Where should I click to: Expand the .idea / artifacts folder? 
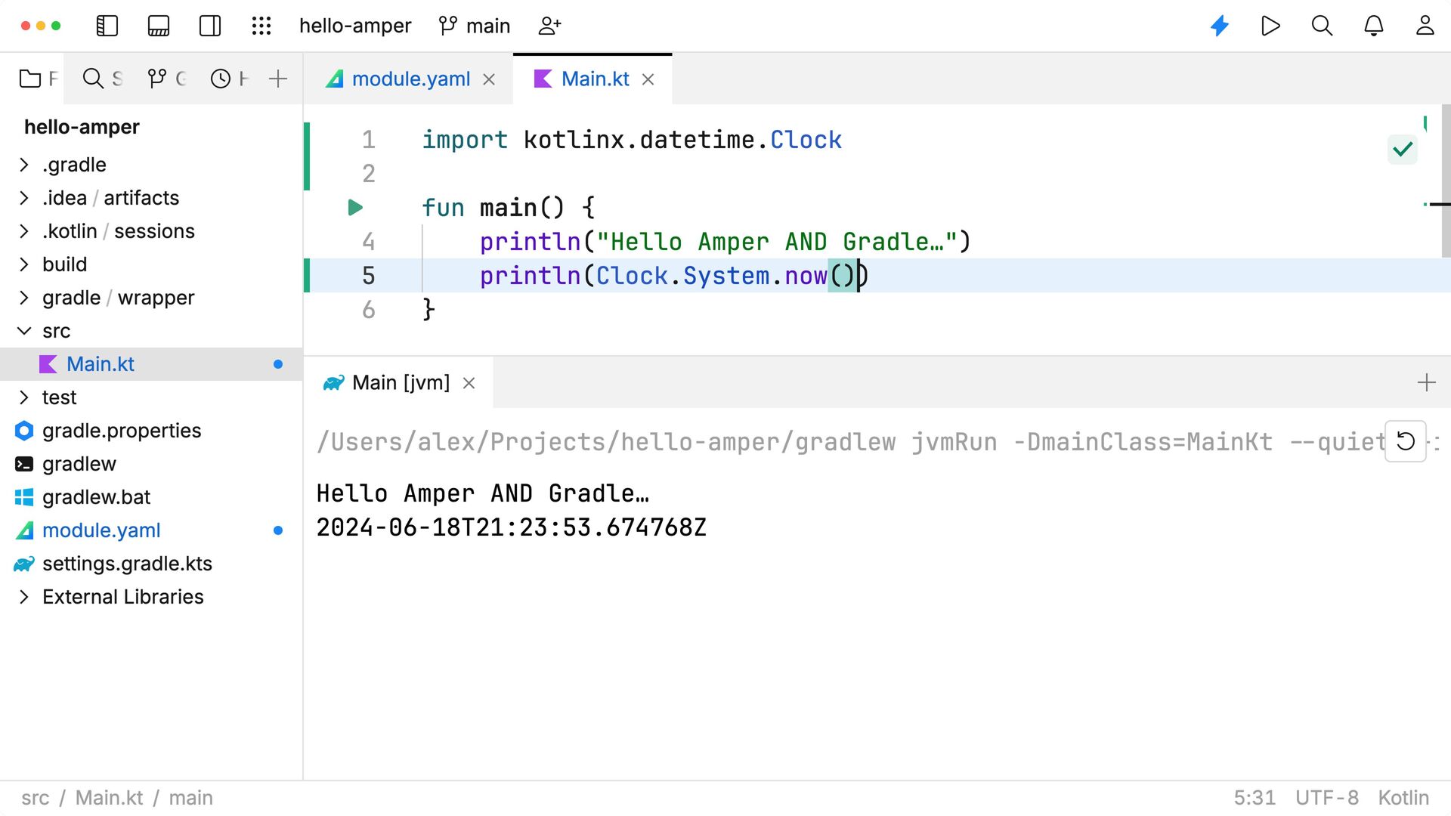24,198
